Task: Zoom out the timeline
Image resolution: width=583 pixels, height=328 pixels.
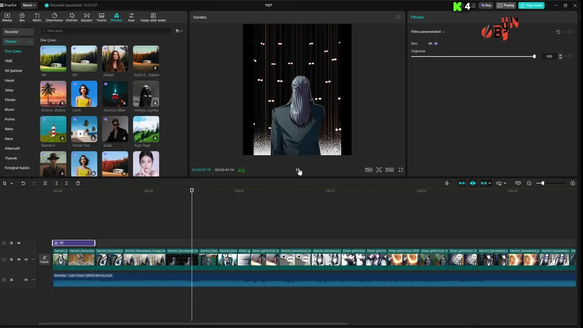Action: 529,183
